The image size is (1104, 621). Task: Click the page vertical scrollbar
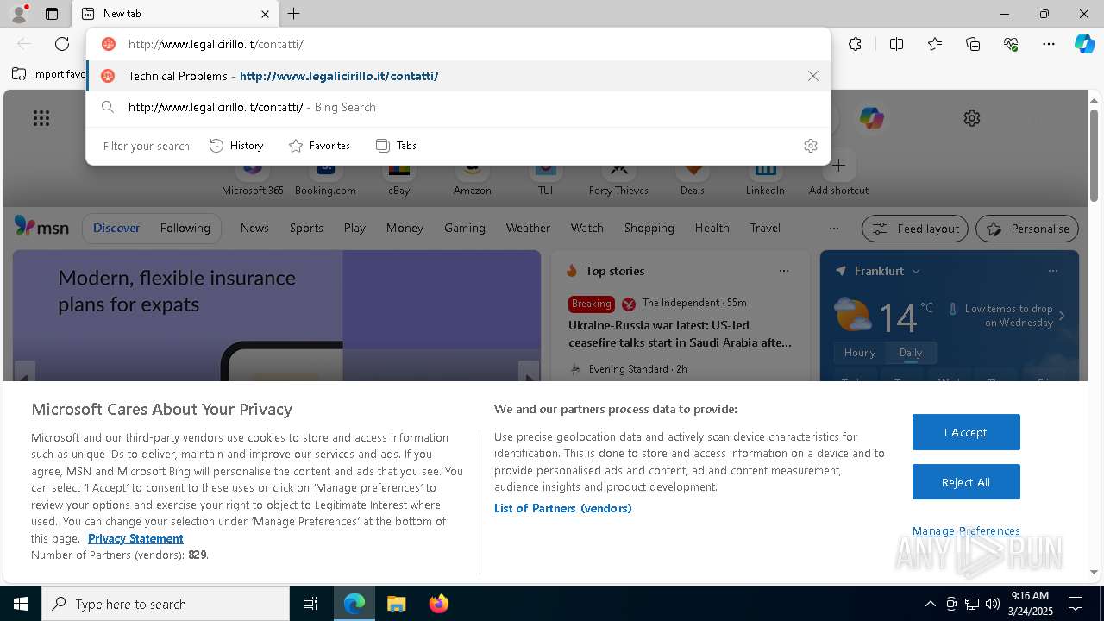1094,155
